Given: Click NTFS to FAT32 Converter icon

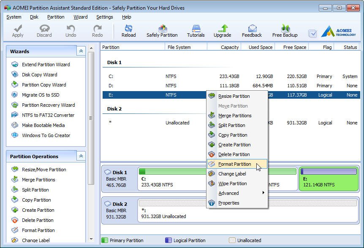Looking at the screenshot, I should click(15, 115).
